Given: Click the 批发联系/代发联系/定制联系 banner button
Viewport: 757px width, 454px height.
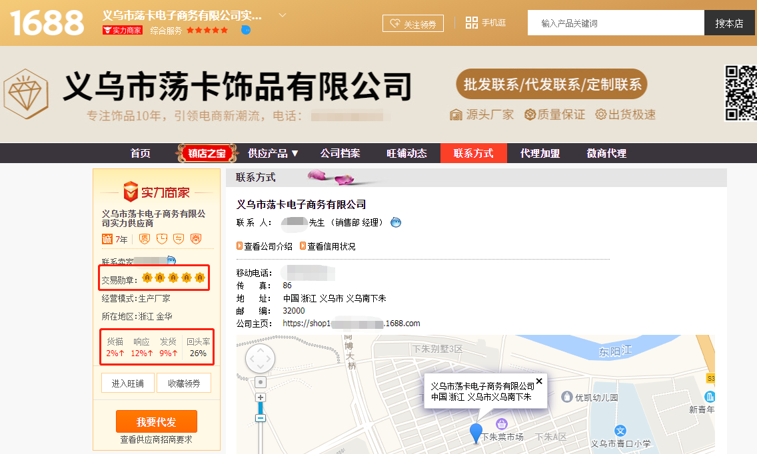Looking at the screenshot, I should pos(552,84).
